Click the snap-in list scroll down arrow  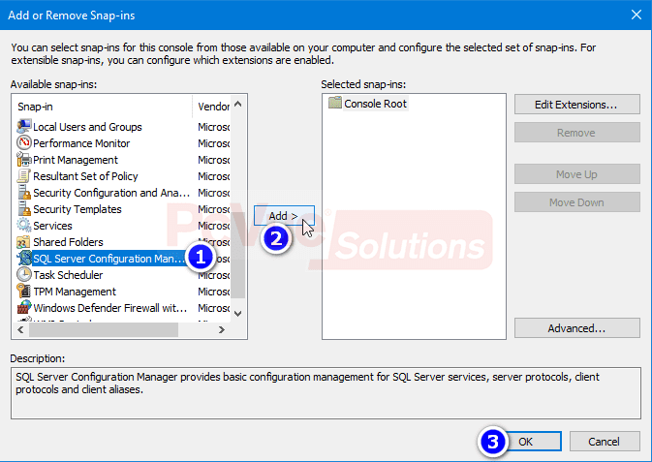[x=238, y=314]
